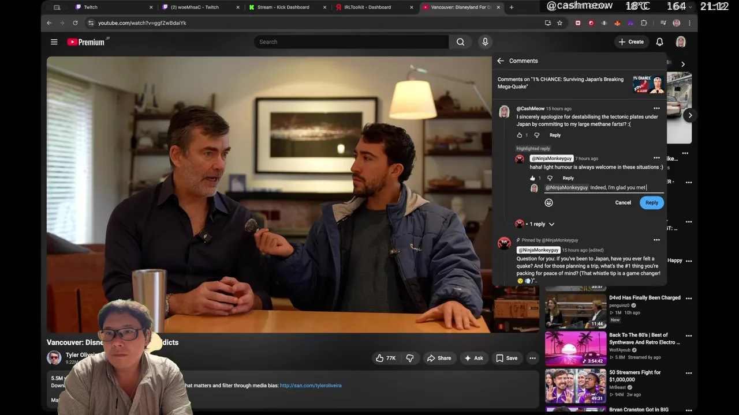Reload the current page

point(75,23)
